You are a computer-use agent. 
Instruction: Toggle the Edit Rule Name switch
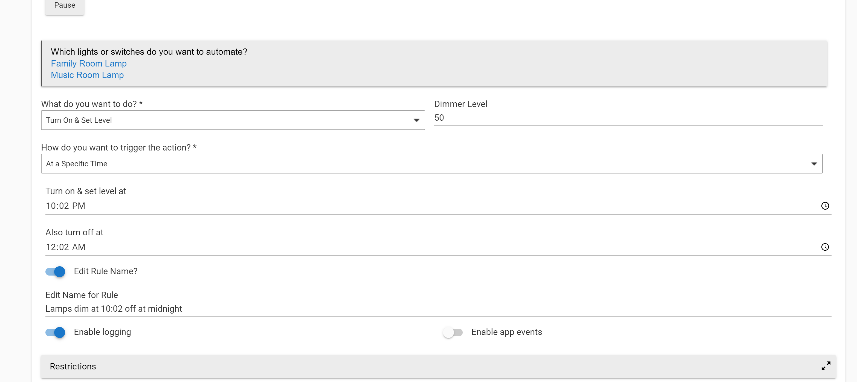pos(56,271)
